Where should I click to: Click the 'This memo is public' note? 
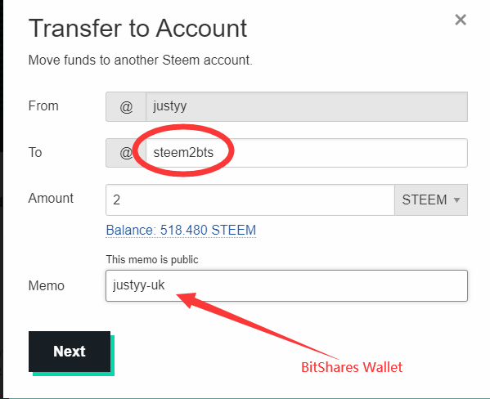point(152,260)
